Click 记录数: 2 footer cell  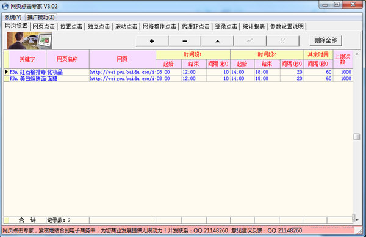(68, 220)
